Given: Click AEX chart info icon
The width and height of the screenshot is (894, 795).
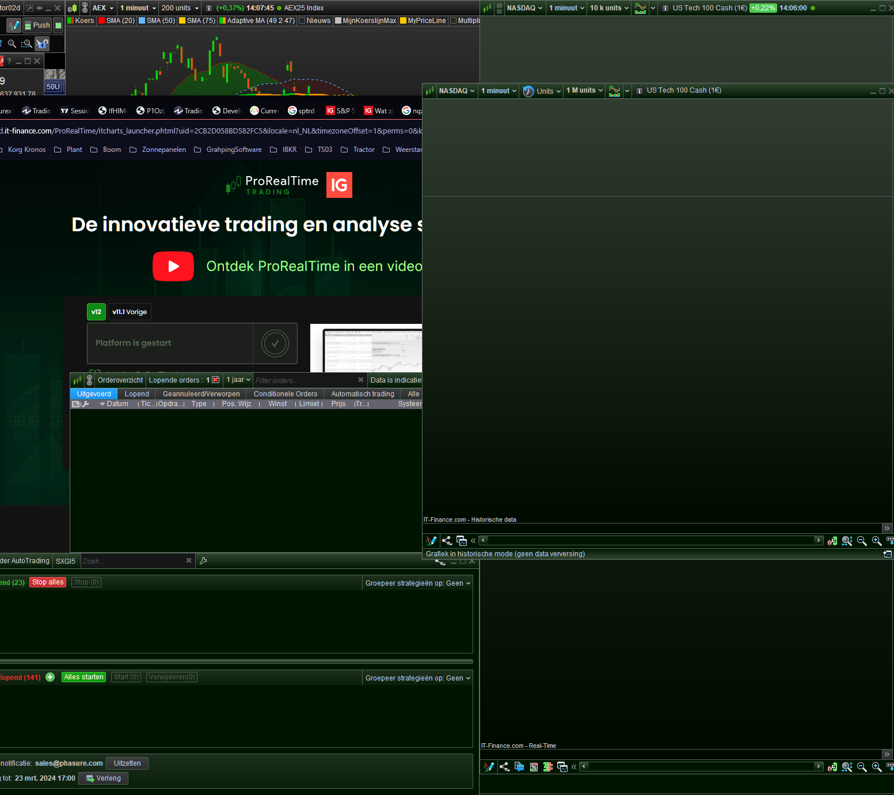Looking at the screenshot, I should (209, 8).
